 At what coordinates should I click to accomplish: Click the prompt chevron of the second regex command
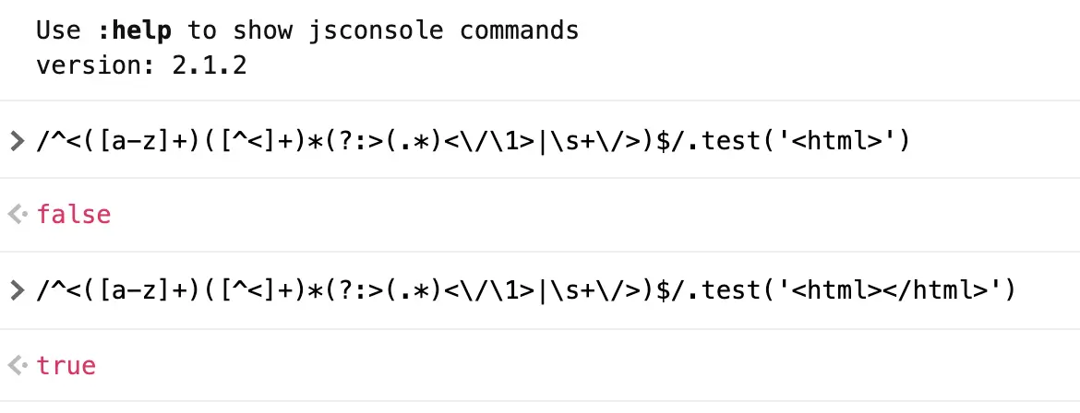[17, 290]
